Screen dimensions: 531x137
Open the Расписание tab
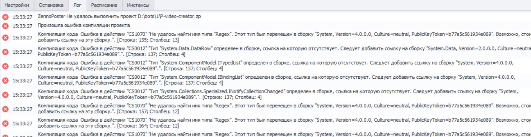(104, 5)
